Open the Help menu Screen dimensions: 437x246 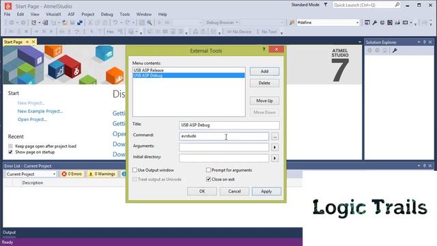[163, 14]
